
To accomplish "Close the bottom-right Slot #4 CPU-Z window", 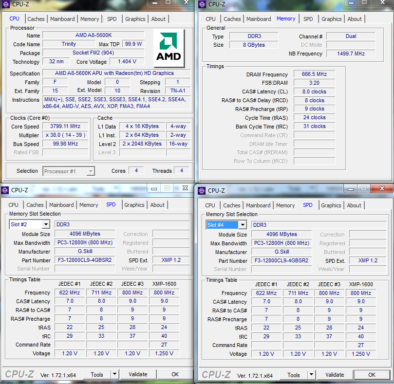I will 382,189.
